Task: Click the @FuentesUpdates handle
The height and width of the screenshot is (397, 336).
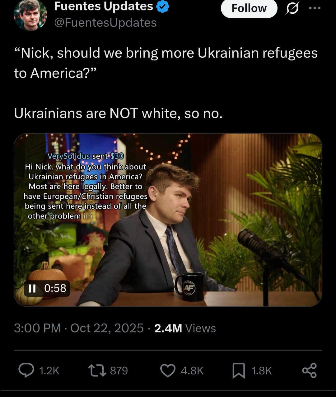Action: coord(105,23)
